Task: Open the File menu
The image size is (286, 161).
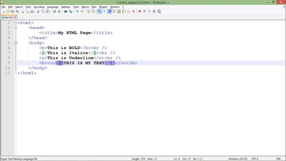Action: [4, 7]
